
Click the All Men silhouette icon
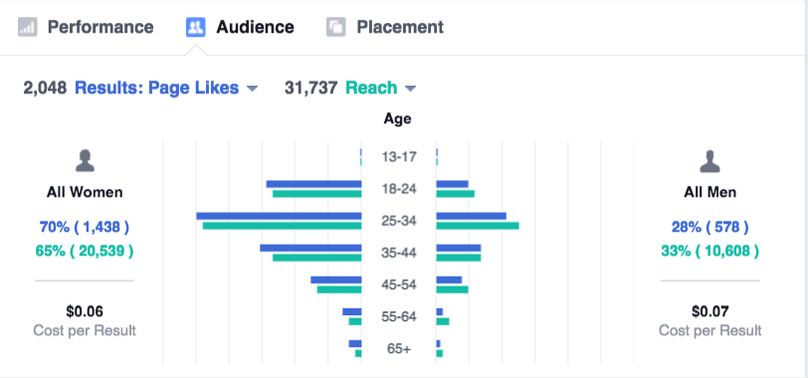pos(710,161)
